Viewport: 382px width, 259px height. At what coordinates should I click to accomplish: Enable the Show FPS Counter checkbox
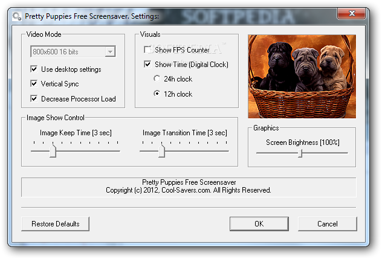pos(147,50)
